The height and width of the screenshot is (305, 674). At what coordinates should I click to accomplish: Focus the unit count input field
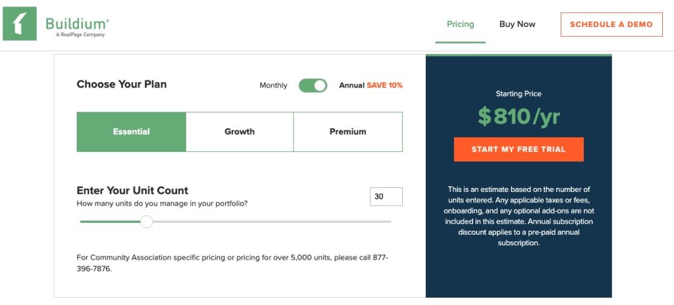[x=386, y=197]
